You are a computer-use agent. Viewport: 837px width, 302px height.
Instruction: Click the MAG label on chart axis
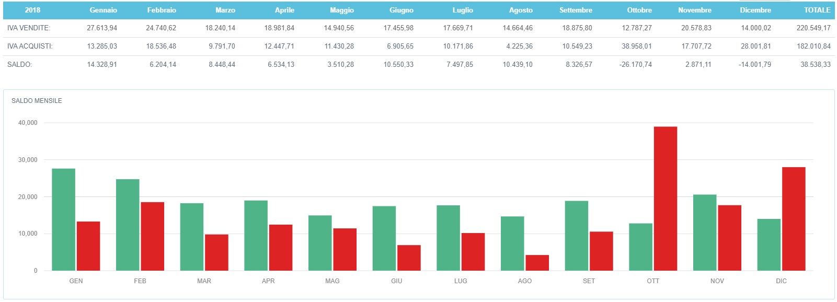pos(332,281)
